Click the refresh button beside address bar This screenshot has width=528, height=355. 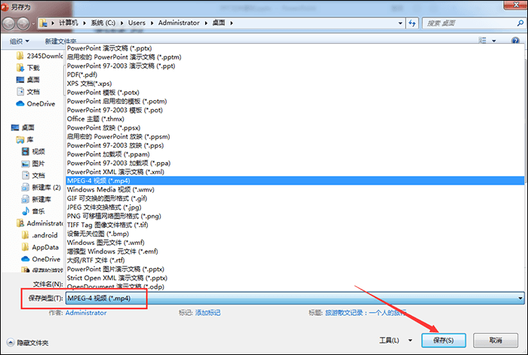[412, 23]
